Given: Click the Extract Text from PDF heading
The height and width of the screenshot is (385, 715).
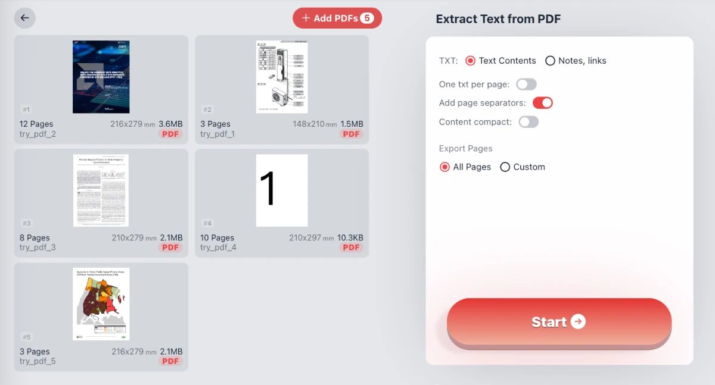Looking at the screenshot, I should [x=498, y=18].
